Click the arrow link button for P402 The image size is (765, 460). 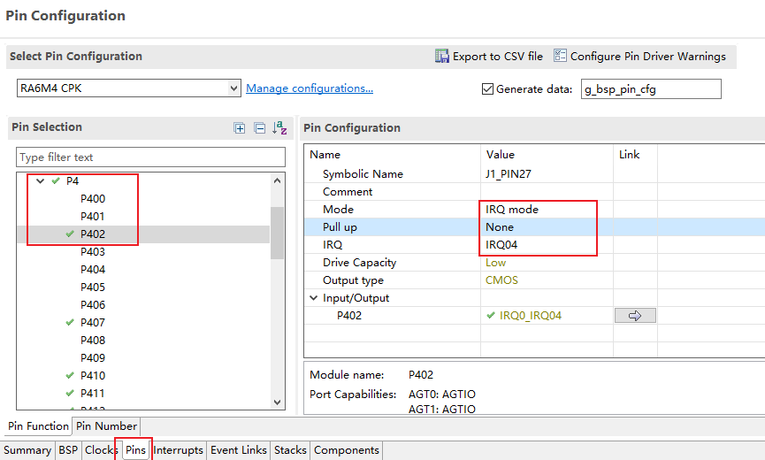(635, 316)
